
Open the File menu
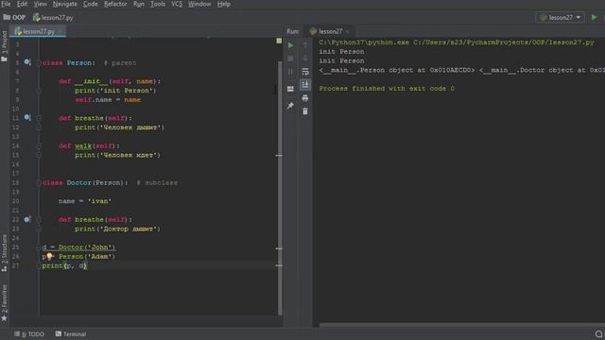coord(6,4)
